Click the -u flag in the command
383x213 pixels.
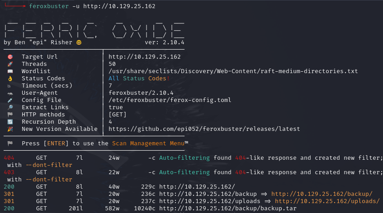(76, 6)
